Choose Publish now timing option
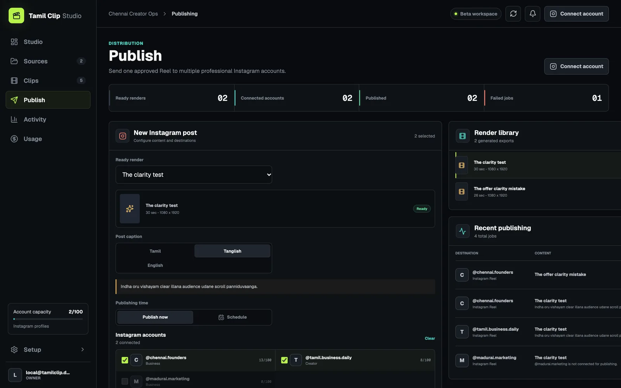Screen dimensions: 621x388 click(x=155, y=317)
